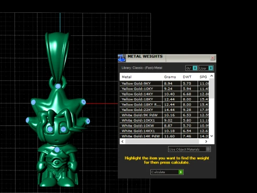257x193 pixels.
Task: Click the metal list scroll-up arrow
Action: tap(211, 76)
